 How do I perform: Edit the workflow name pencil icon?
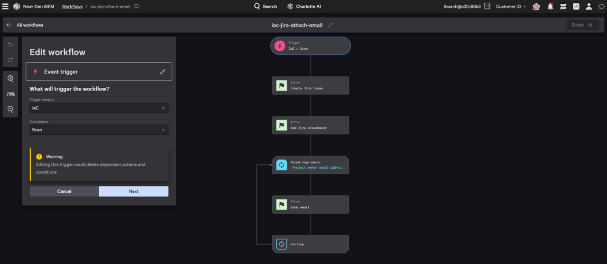point(331,25)
